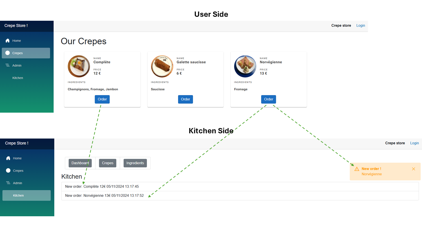Click the Login link on the Kitchen Side header
The height and width of the screenshot is (237, 422).
click(x=414, y=143)
